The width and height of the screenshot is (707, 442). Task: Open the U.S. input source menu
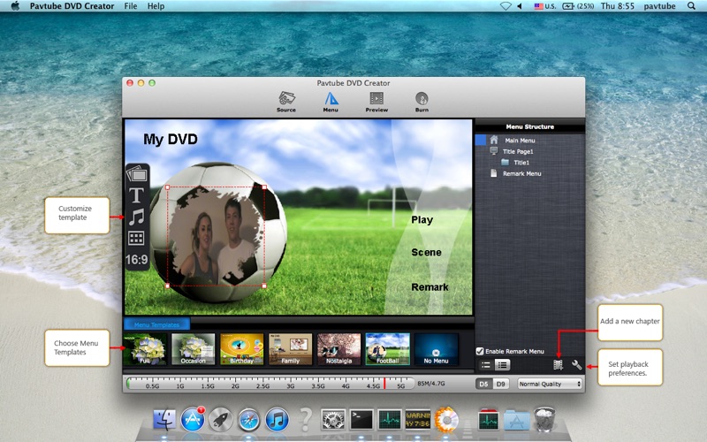[x=545, y=6]
